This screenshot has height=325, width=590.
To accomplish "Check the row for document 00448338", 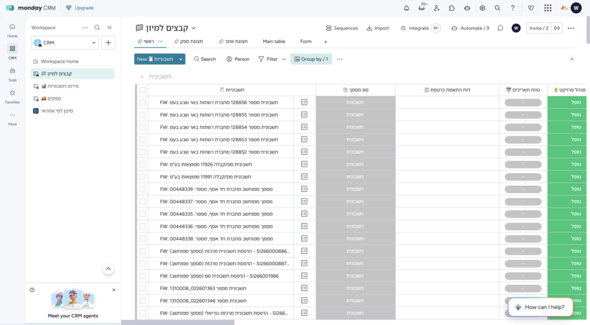I will (143, 239).
